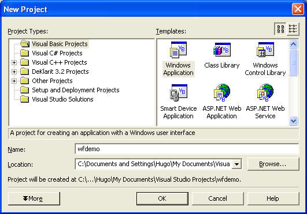Select DeKlarit 3.2 Projects label
Image resolution: width=307 pixels, height=214 pixels.
[60, 72]
